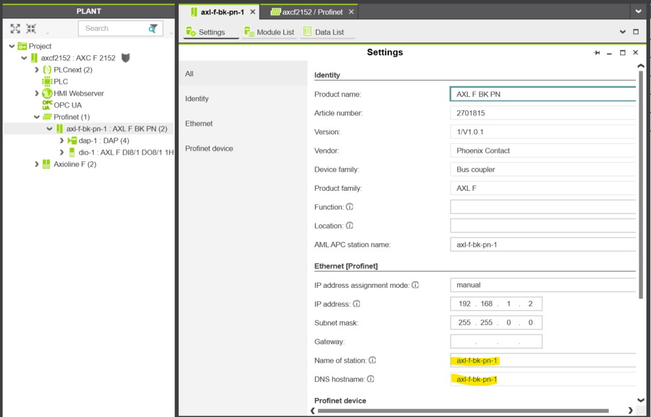Viewport: 651px width, 417px height.
Task: Click the pin icon in Settings header
Action: point(596,52)
